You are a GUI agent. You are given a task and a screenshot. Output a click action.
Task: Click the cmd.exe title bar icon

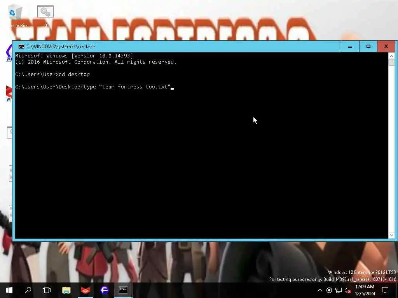click(21, 47)
